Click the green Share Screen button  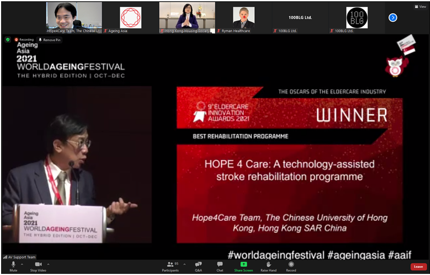coord(244,266)
